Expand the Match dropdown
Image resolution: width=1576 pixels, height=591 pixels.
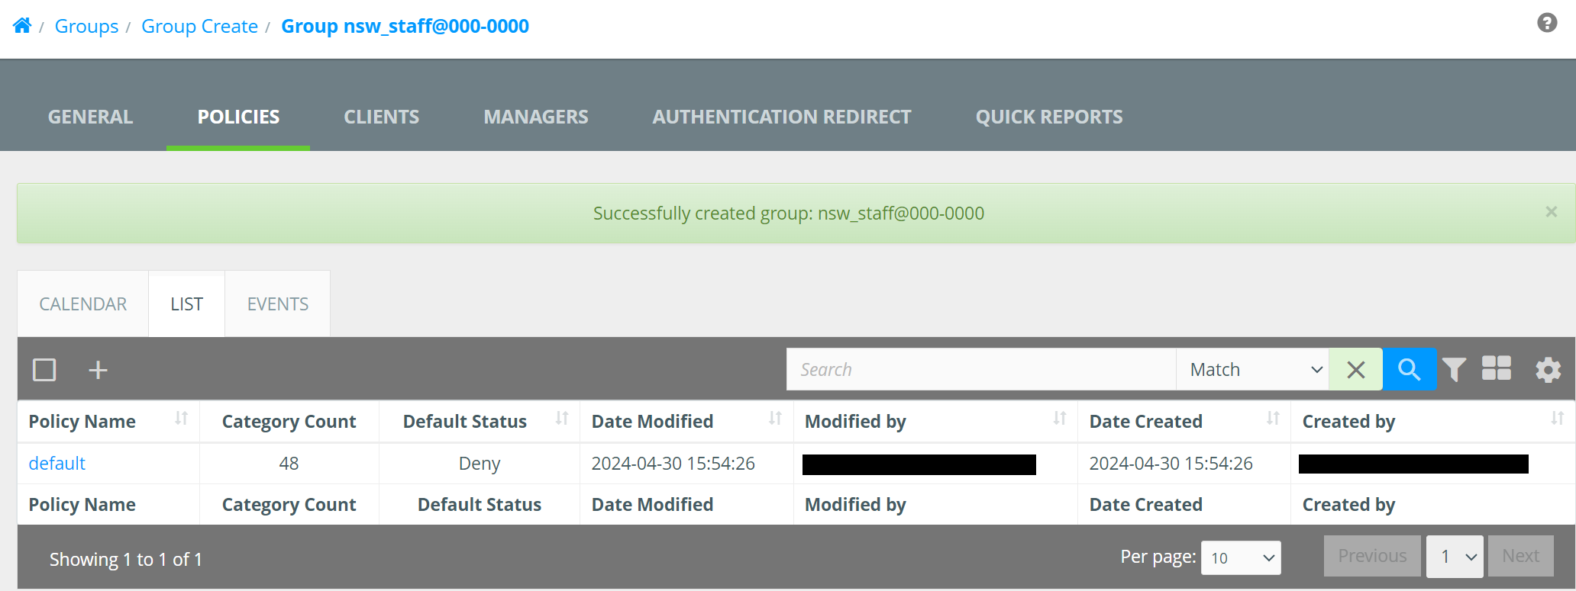1252,370
